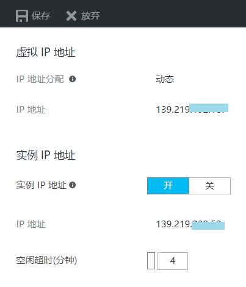Image resolution: width=246 pixels, height=287 pixels.
Task: Click IP 地址 label under virtual IP section
Action: (31, 110)
